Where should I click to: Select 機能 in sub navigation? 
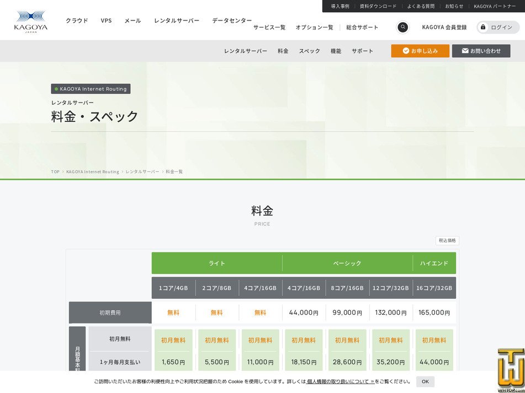tap(336, 51)
